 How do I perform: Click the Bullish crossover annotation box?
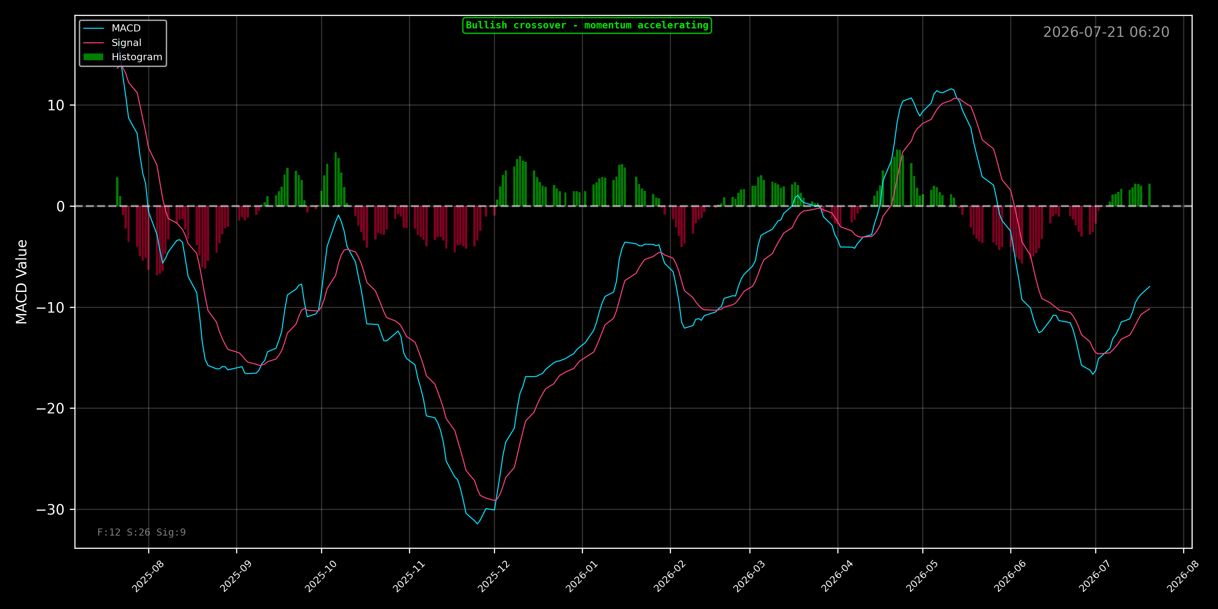click(x=587, y=25)
